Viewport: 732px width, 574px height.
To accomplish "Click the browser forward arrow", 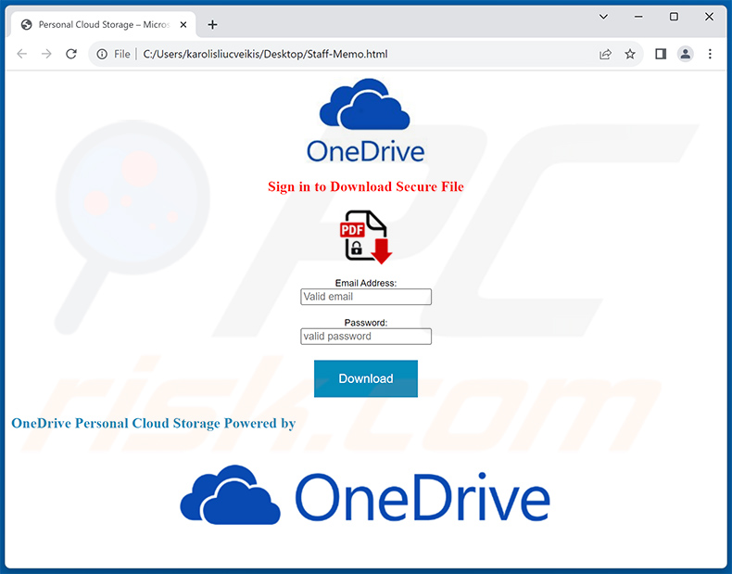I will pyautogui.click(x=46, y=54).
